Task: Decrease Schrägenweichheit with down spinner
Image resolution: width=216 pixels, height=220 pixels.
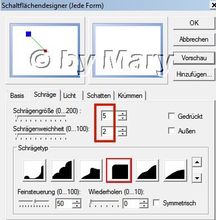Action: (x=122, y=133)
